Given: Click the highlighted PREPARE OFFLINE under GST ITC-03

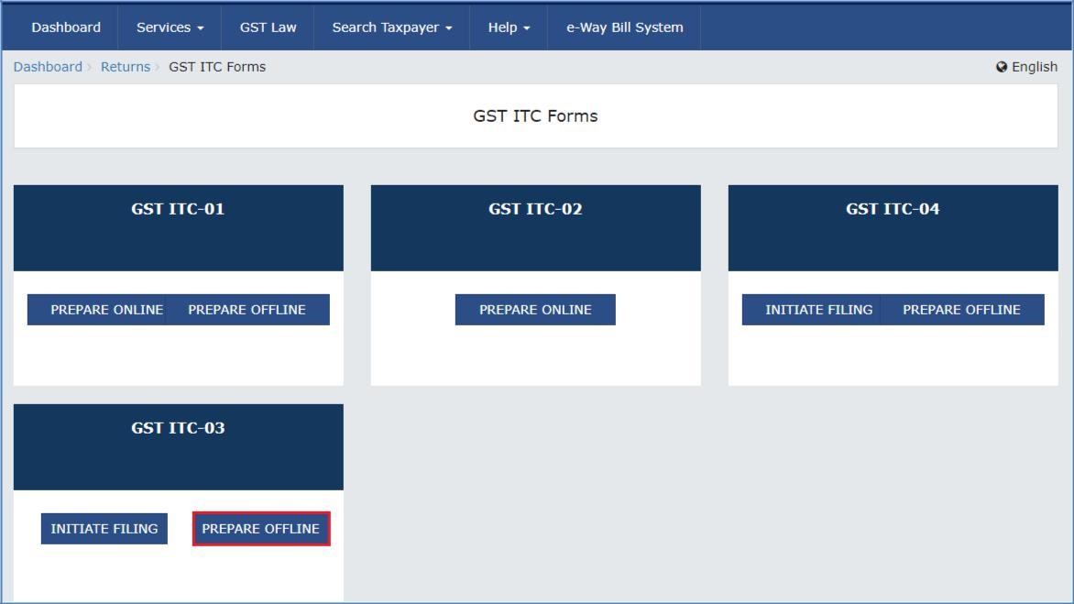Looking at the screenshot, I should pos(260,528).
